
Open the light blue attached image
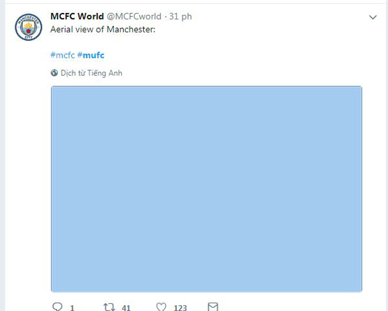click(x=206, y=188)
